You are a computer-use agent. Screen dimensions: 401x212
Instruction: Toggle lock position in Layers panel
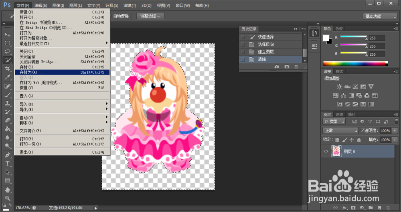(352, 140)
